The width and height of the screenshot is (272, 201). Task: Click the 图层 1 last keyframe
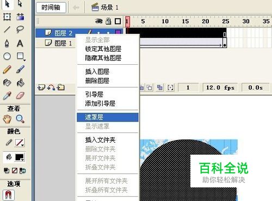(x=225, y=43)
